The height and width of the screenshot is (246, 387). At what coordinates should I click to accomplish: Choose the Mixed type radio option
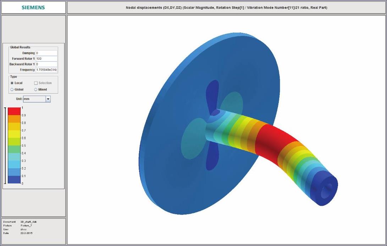tap(36, 90)
